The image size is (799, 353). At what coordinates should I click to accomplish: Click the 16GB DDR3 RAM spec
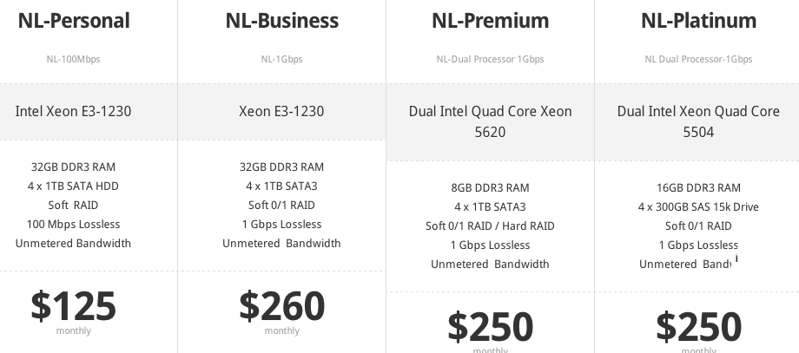[x=698, y=188]
